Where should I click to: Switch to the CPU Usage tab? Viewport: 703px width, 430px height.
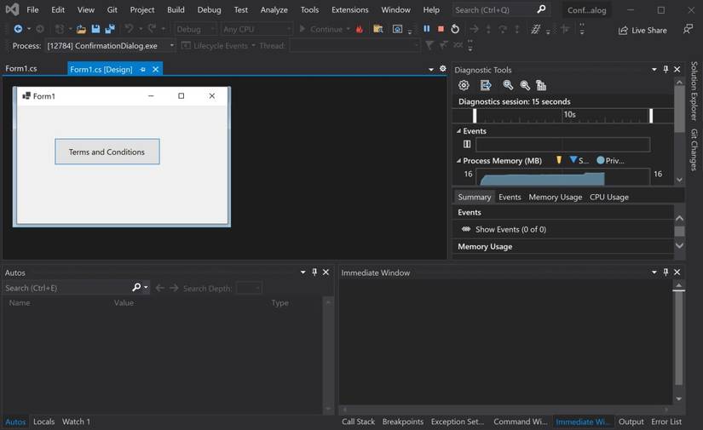tap(609, 197)
